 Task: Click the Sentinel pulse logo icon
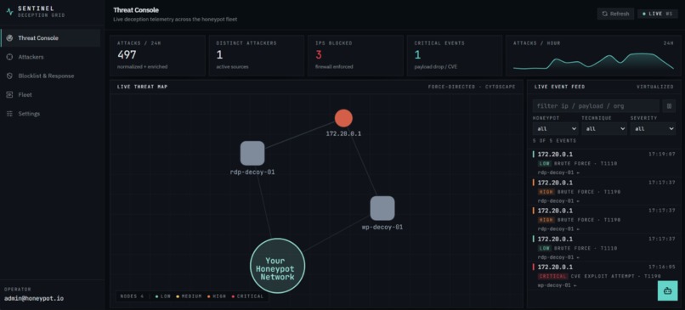(x=9, y=12)
